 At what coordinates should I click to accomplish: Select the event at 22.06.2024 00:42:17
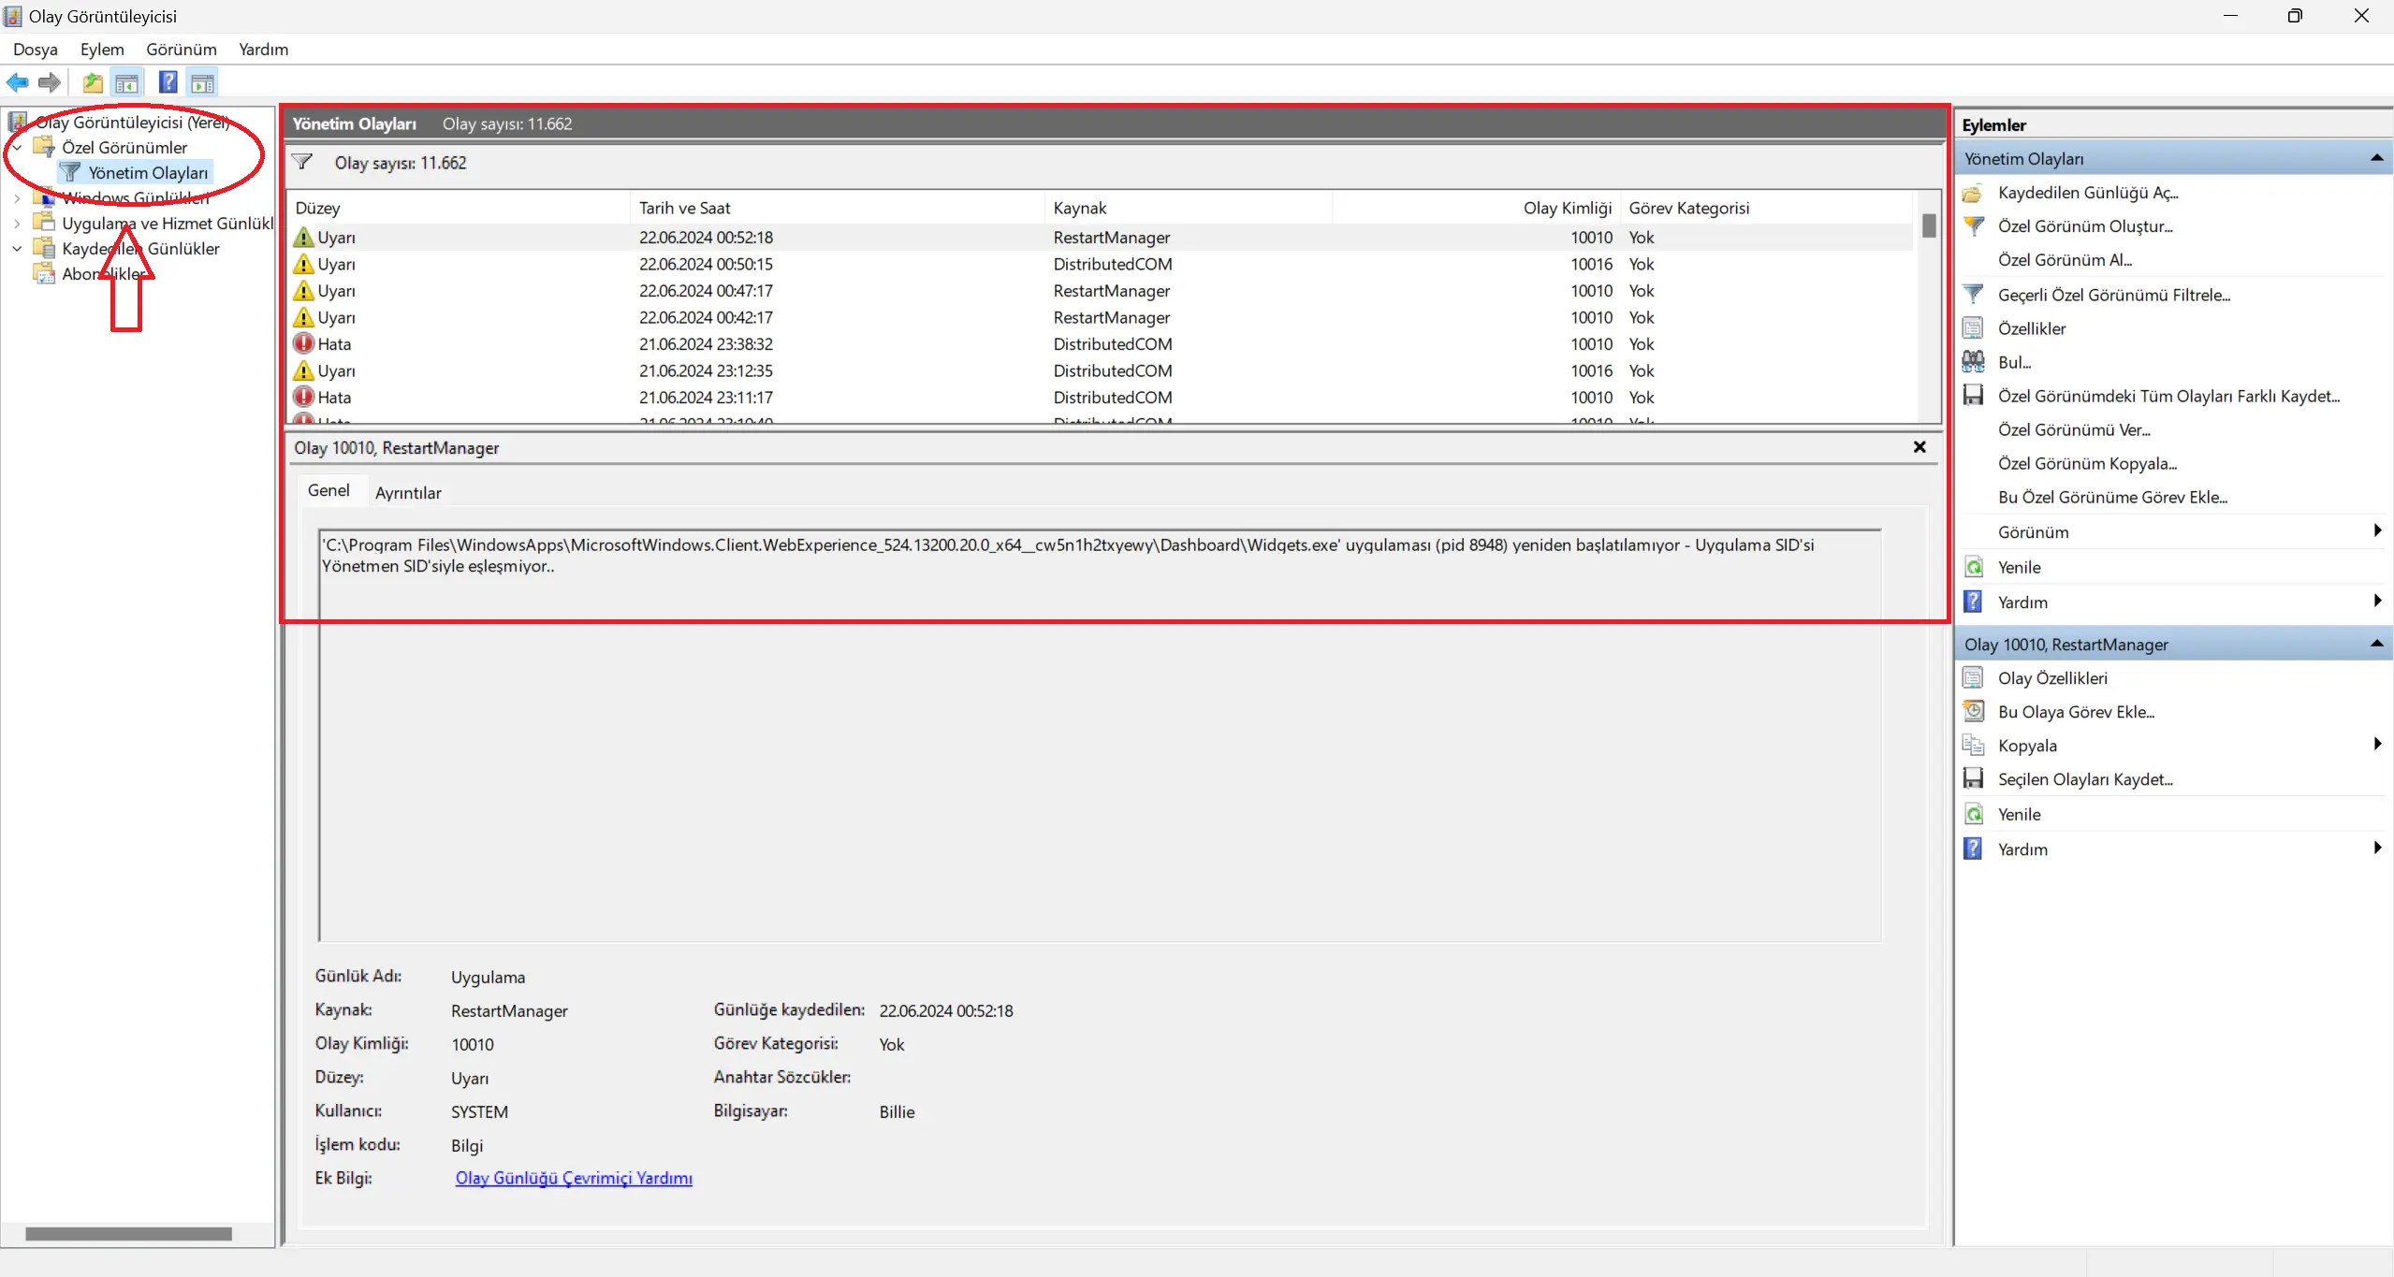[x=1102, y=317]
